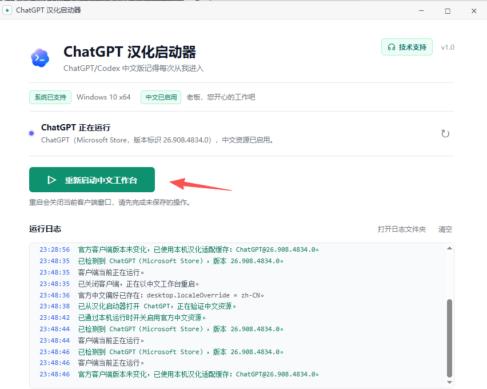The width and height of the screenshot is (487, 389).
Task: Click the restart warning note below button
Action: (110, 203)
